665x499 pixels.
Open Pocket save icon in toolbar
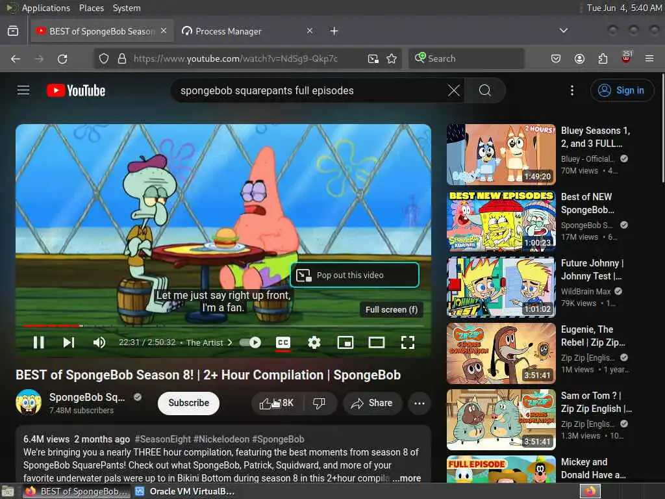tap(556, 58)
